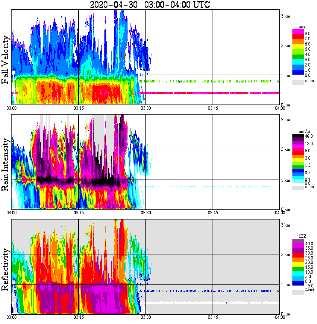Click the -5.0 value in the dBZ legend
The height and width of the screenshot is (324, 317).
coord(309,286)
